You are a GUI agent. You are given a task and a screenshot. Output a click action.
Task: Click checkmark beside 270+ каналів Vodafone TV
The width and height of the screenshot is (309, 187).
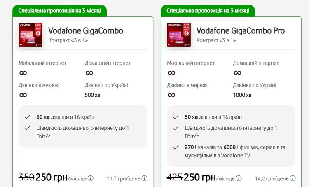point(176,147)
